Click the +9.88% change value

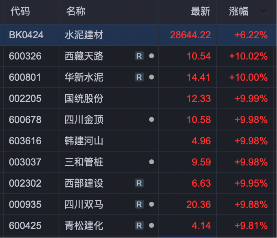(251, 205)
